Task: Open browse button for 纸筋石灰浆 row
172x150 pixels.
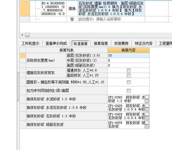Action: tap(147, 125)
